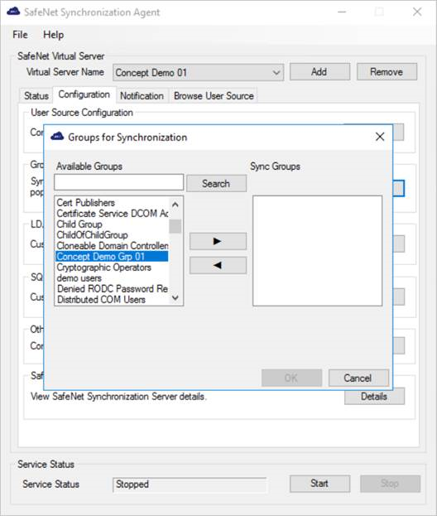This screenshot has width=437, height=516.
Task: Select the Configuration tab
Action: (x=84, y=94)
